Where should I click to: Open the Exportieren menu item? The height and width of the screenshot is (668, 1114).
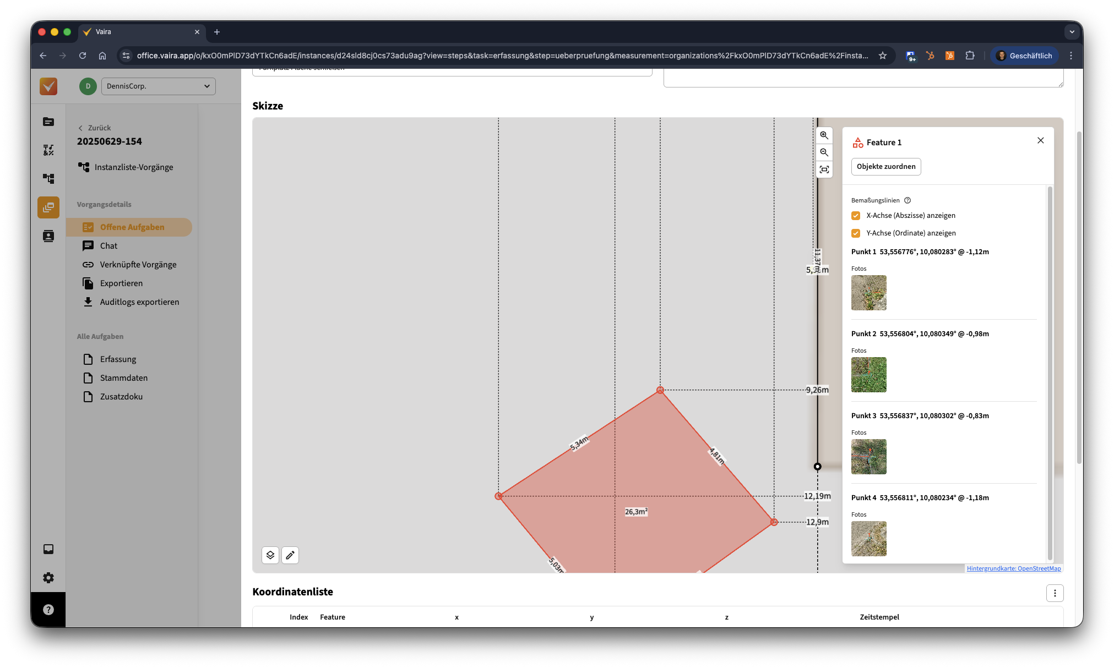click(121, 283)
